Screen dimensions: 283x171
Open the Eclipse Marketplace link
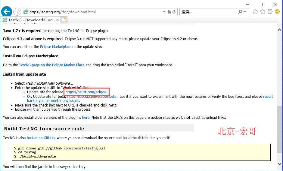[56, 47]
